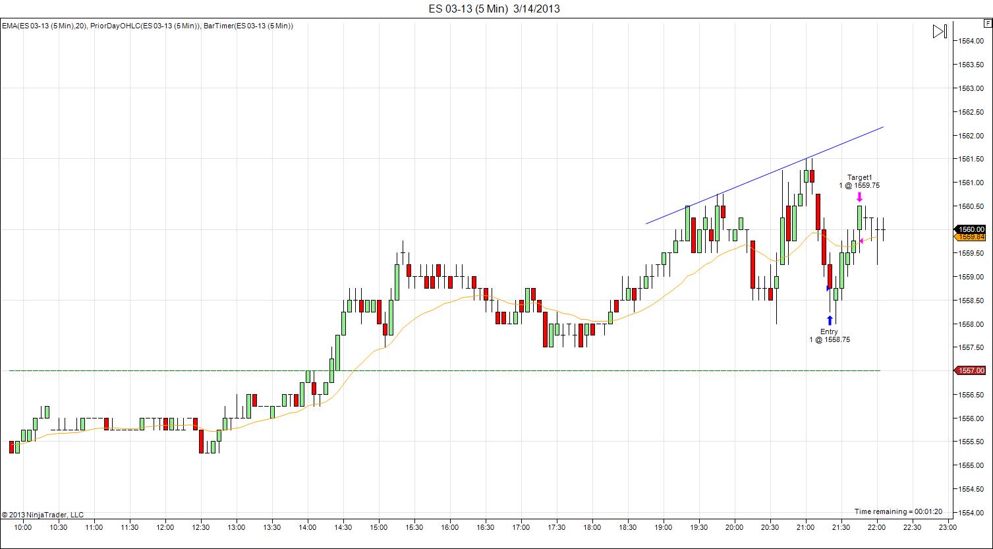Screen dimensions: 993x549
Task: Click the 22:30 time axis label
Action: 913,527
